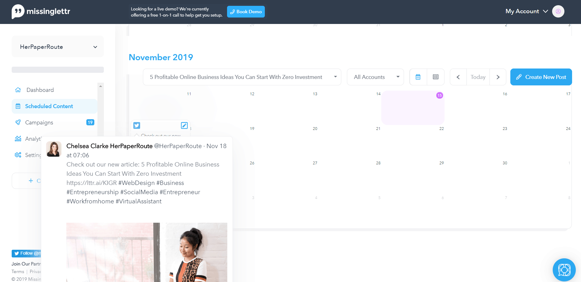Open the All Accounts dropdown
Viewport: 581px width, 282px height.
(375, 77)
